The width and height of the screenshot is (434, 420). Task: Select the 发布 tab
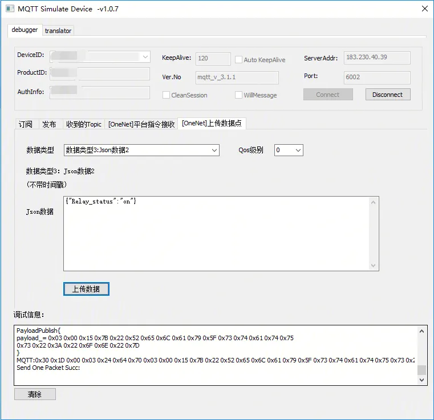click(x=49, y=124)
